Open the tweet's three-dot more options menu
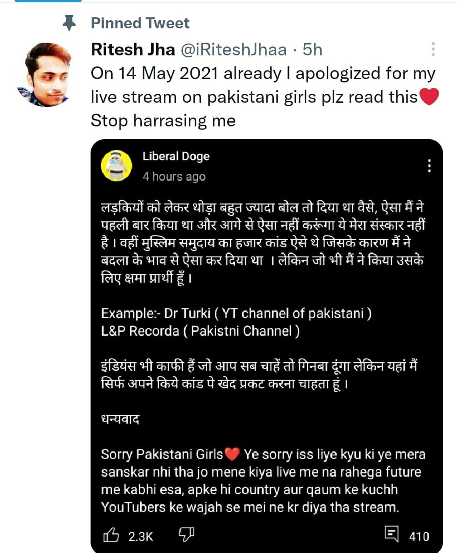The width and height of the screenshot is (457, 553). [433, 49]
